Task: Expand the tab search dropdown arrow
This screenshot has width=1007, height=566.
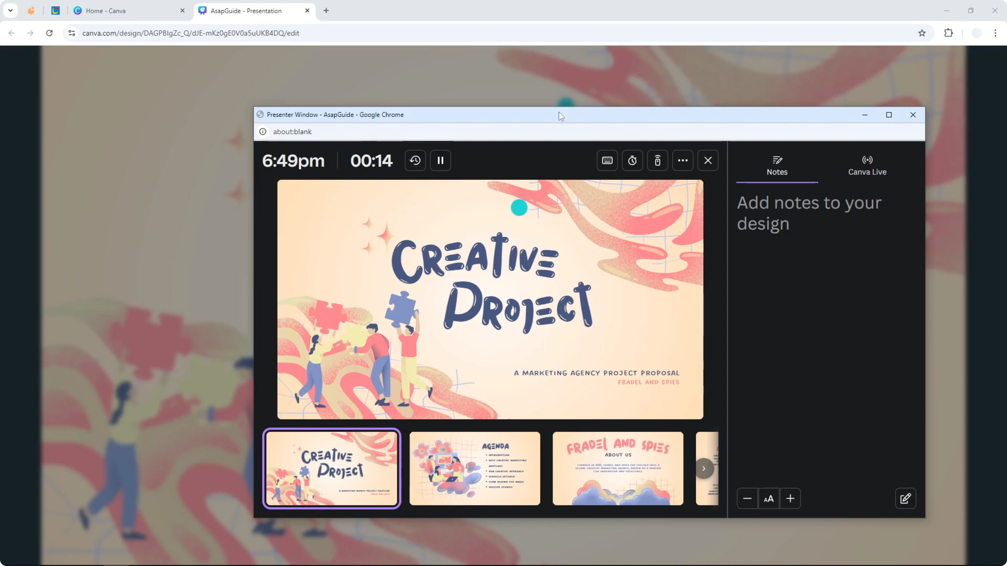Action: (x=11, y=11)
